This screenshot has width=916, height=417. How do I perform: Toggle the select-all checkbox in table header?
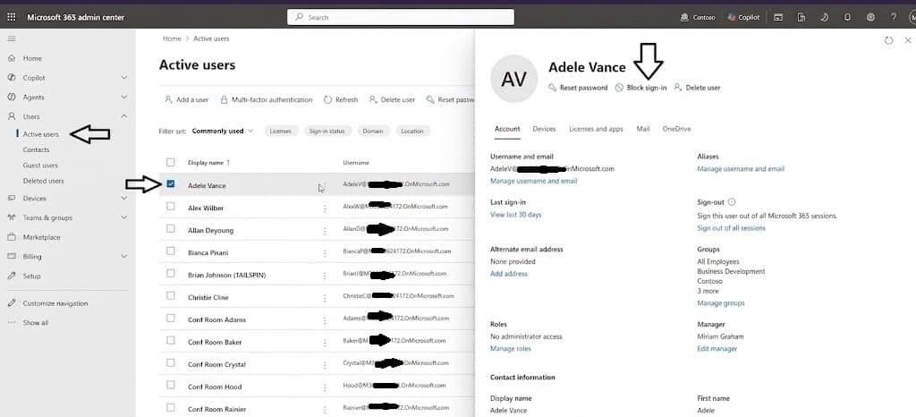click(171, 162)
